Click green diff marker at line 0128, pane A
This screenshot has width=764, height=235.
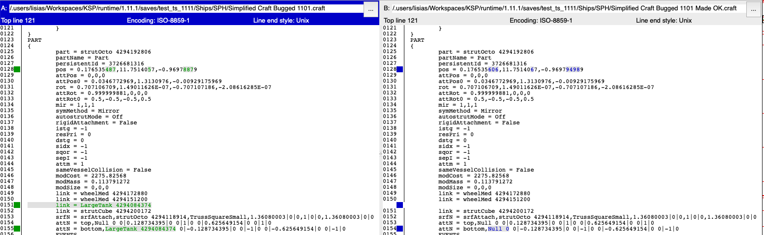tap(17, 69)
